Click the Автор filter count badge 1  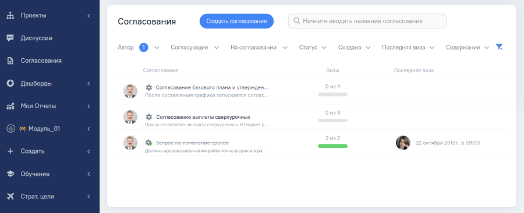coord(144,47)
